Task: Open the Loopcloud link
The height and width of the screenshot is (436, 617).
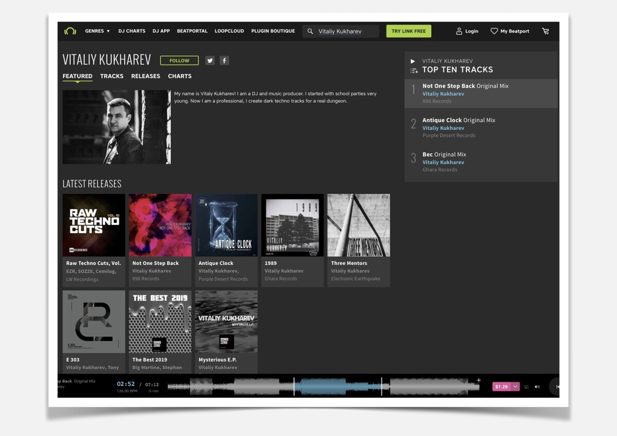Action: tap(229, 31)
